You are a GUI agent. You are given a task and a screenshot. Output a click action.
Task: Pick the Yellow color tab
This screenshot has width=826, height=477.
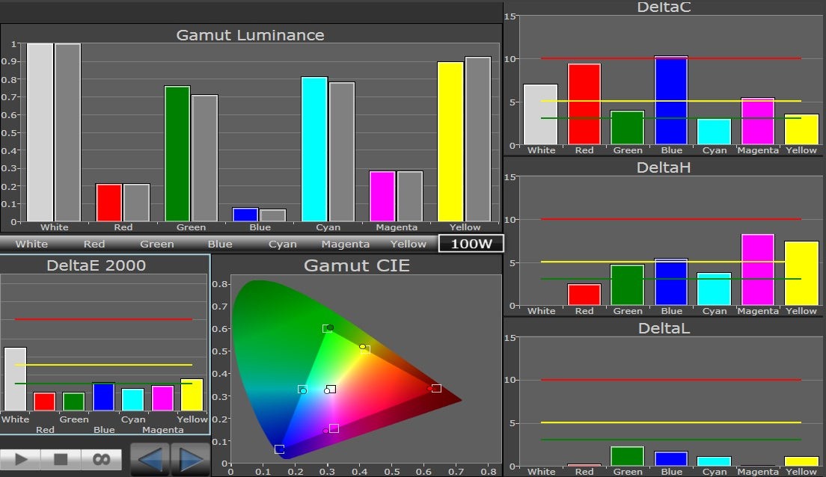pos(409,244)
